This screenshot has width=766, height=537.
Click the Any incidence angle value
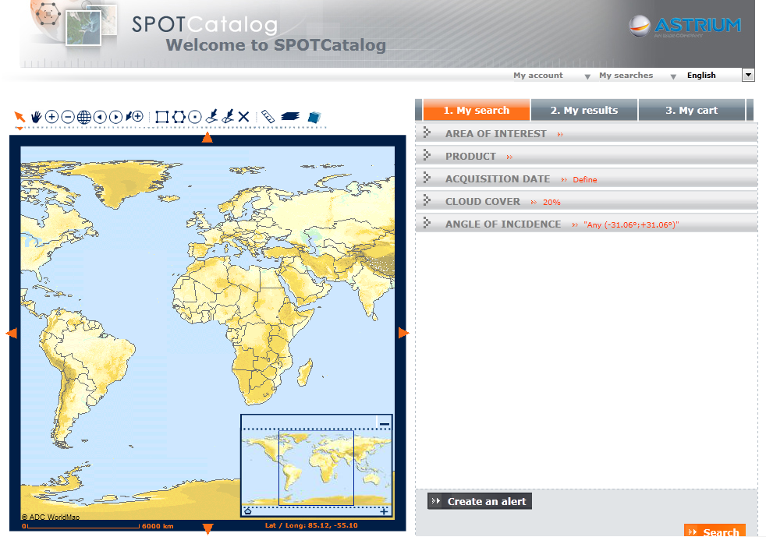point(631,225)
